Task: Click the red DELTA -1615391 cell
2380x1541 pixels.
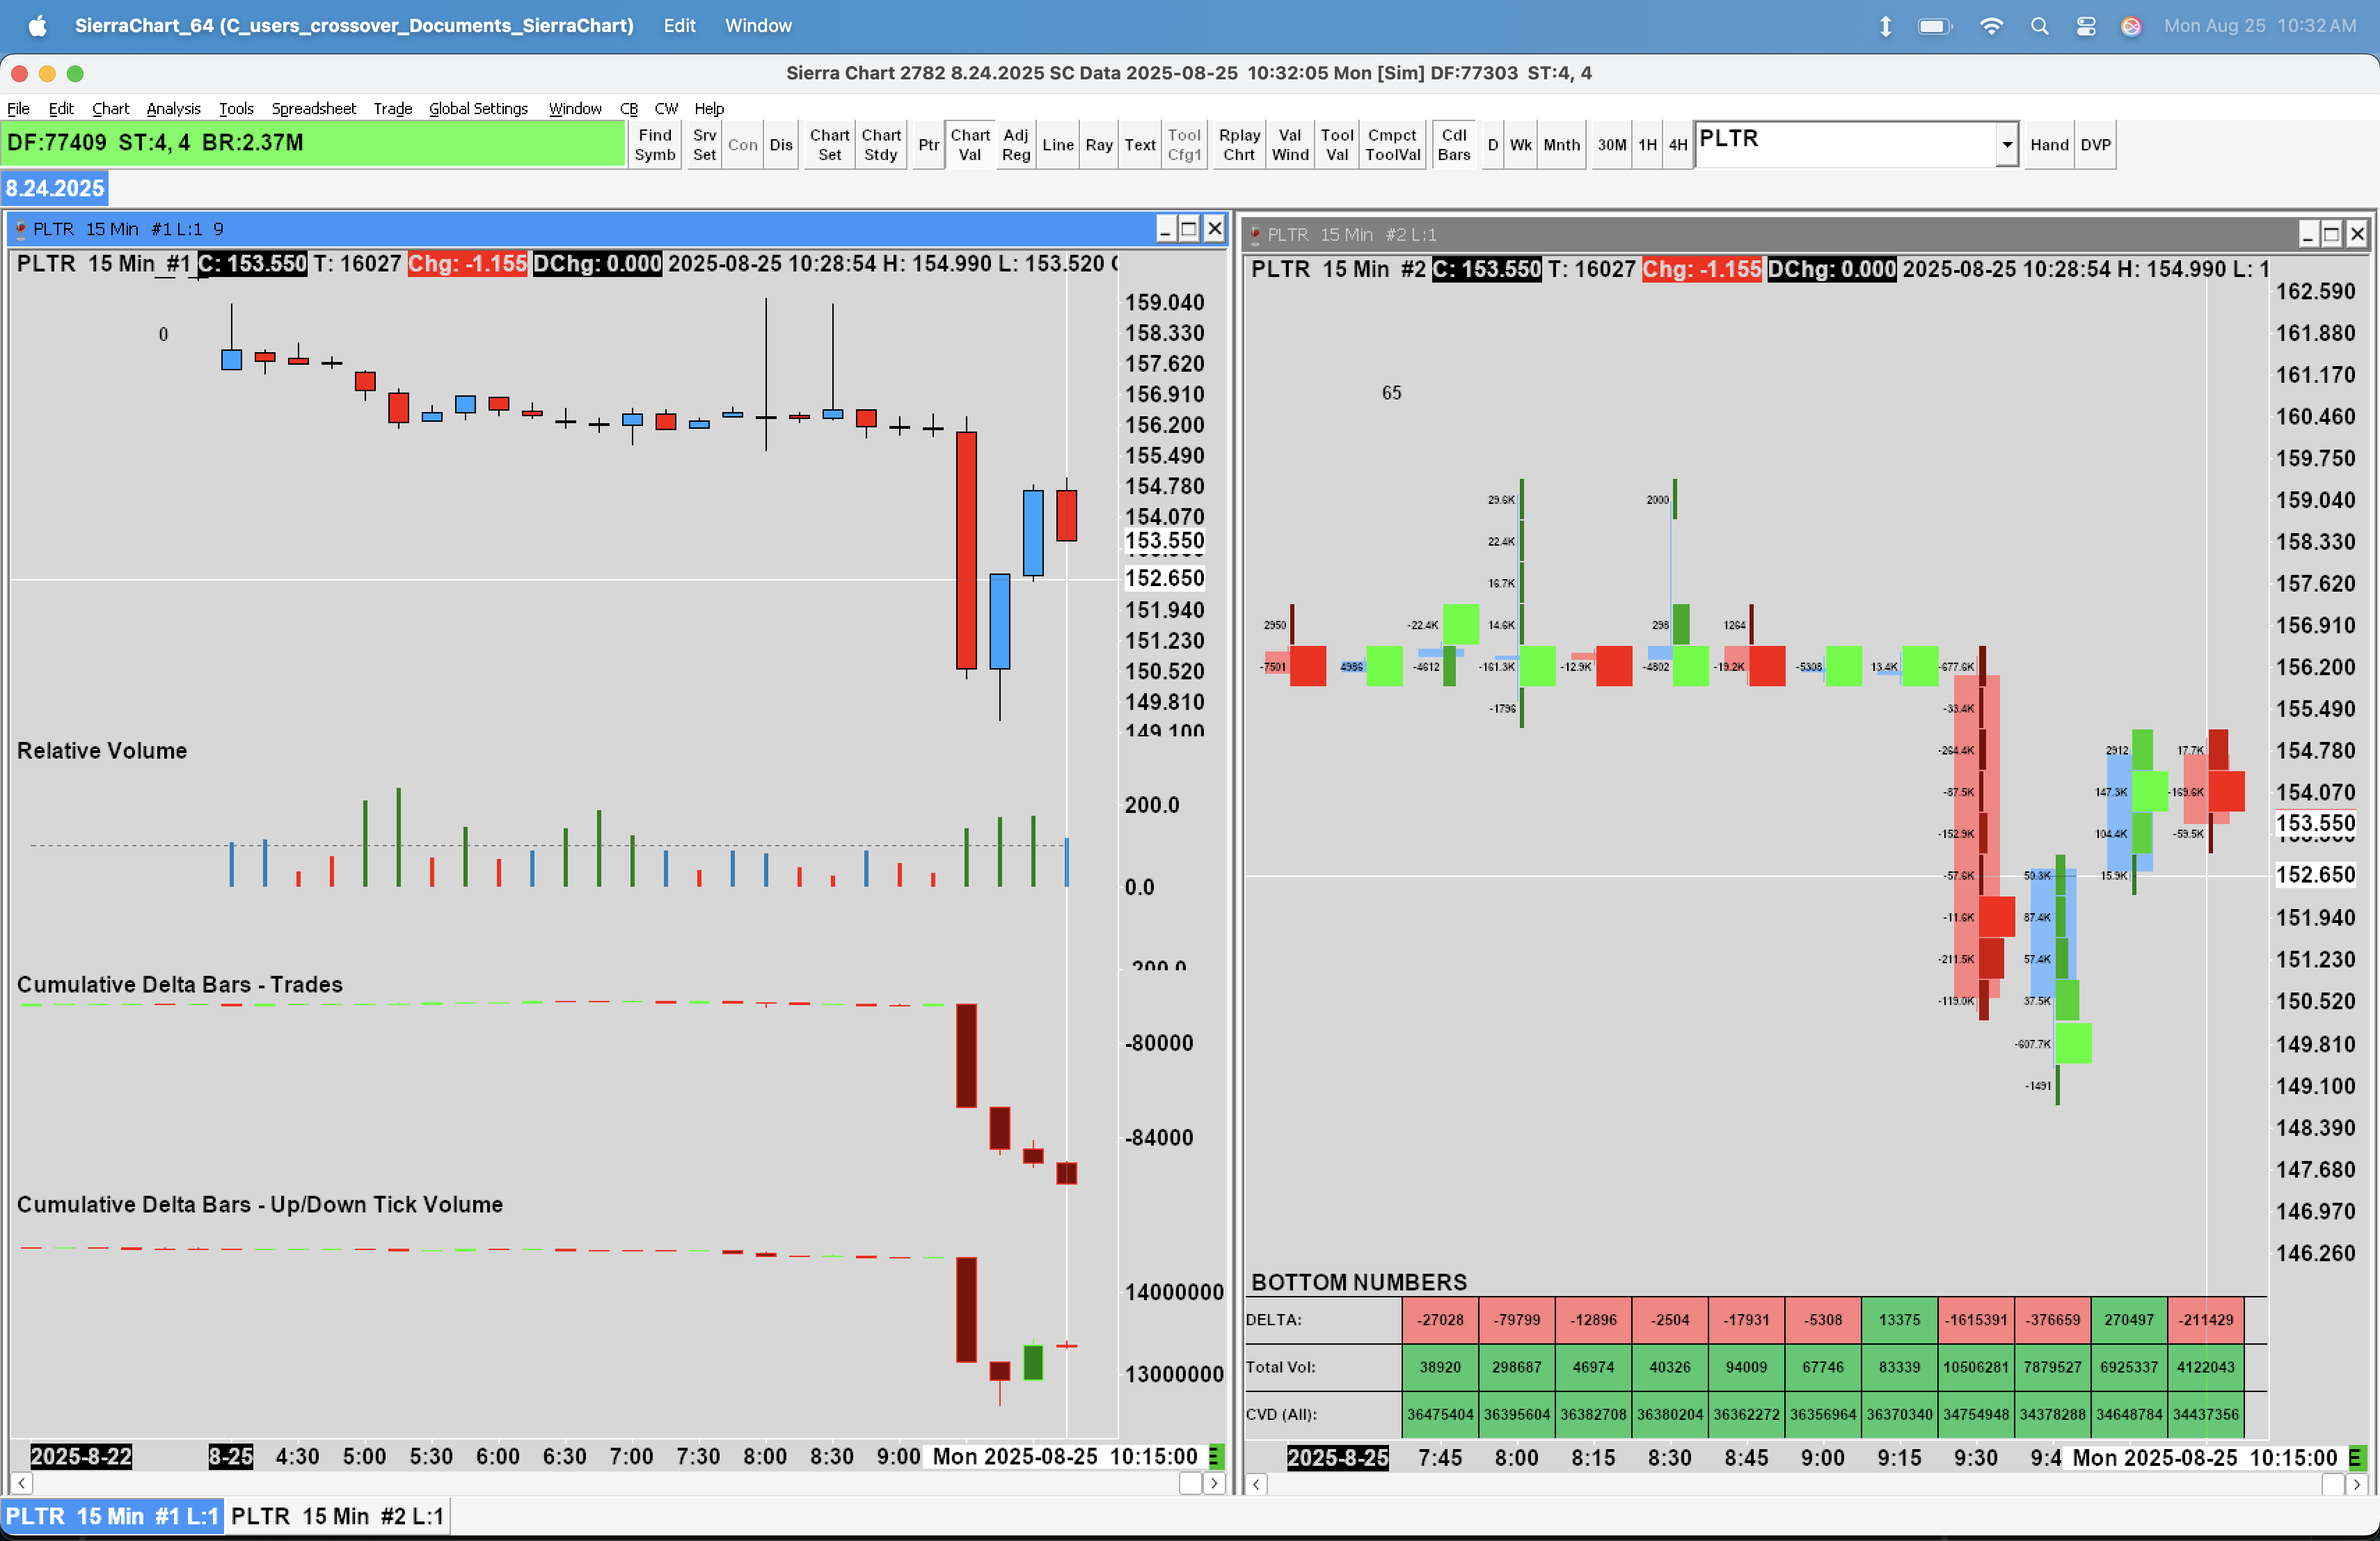Action: coord(1975,1319)
